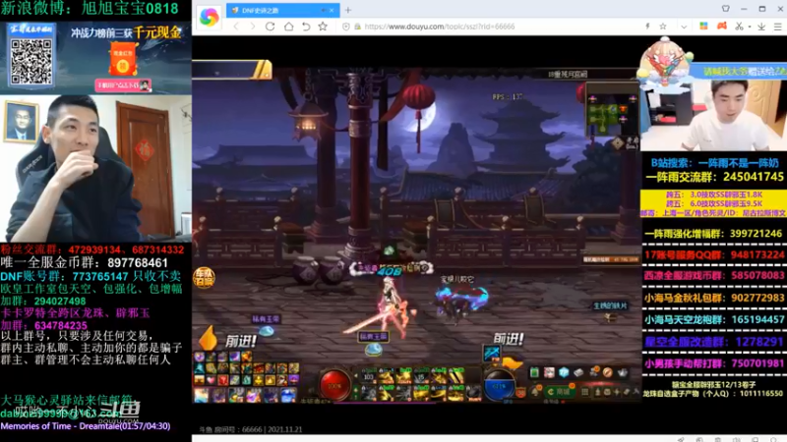Click the B站搜索 一阵雨不是一阵奶 text

pyautogui.click(x=714, y=163)
